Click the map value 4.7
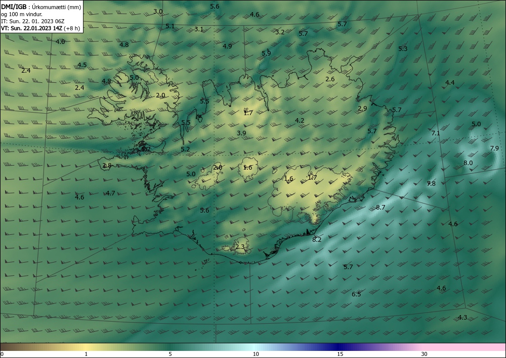Screen dimensions: 506x358 click(110, 193)
